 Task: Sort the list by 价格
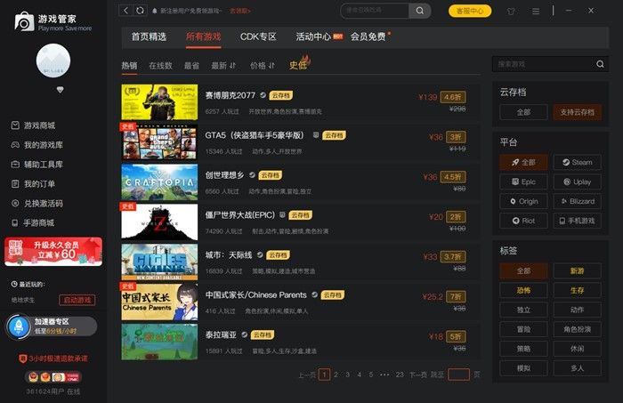point(263,65)
